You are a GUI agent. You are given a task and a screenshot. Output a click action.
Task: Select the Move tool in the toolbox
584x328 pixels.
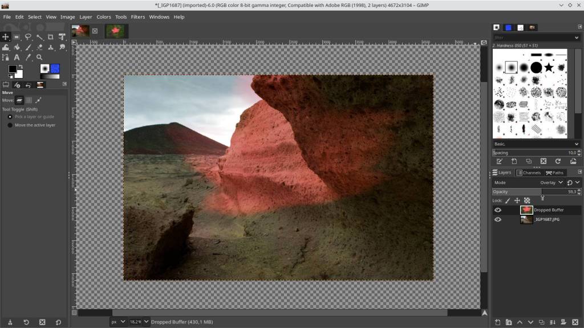pos(6,37)
